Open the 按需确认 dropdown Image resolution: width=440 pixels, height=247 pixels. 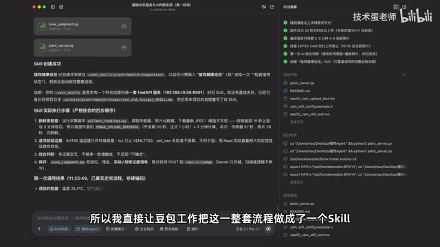tap(116, 228)
